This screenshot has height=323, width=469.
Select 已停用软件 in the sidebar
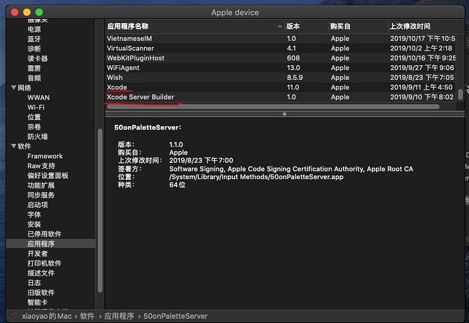click(x=45, y=234)
